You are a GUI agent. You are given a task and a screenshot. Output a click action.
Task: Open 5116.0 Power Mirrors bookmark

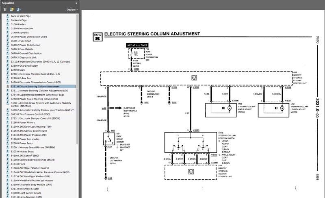(24, 122)
